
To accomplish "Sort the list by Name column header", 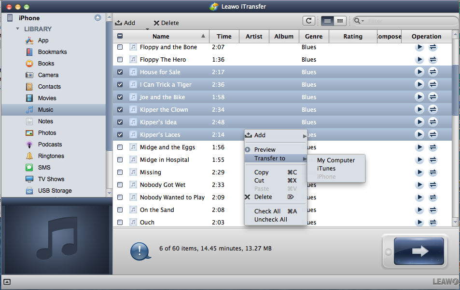I will [x=161, y=36].
